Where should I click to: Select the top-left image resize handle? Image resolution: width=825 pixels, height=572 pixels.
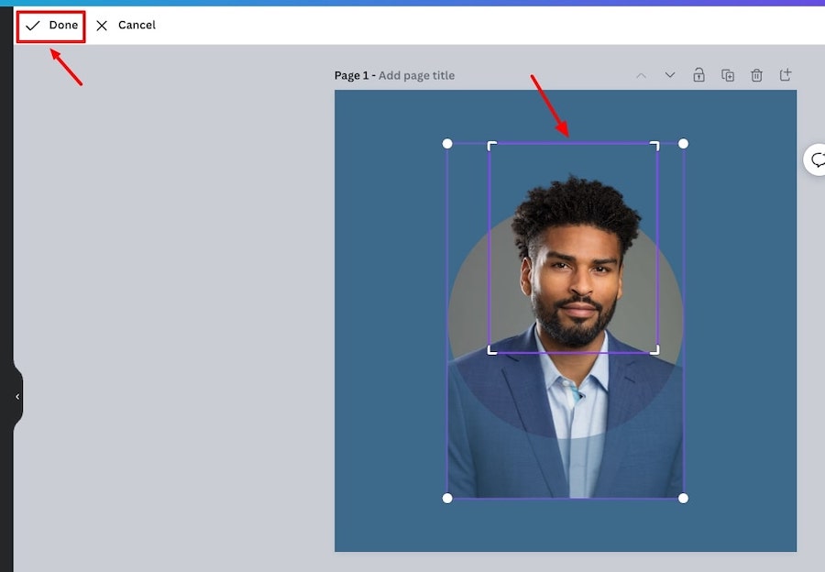point(447,144)
